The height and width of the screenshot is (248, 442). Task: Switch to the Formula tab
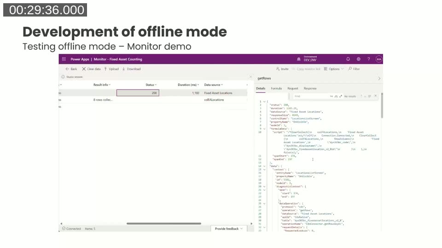tap(276, 88)
